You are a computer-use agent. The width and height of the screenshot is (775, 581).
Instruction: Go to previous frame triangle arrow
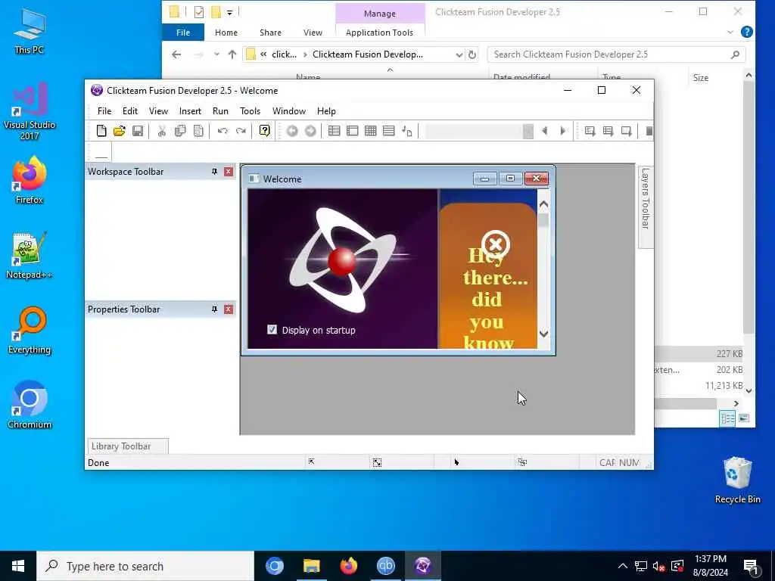(545, 131)
